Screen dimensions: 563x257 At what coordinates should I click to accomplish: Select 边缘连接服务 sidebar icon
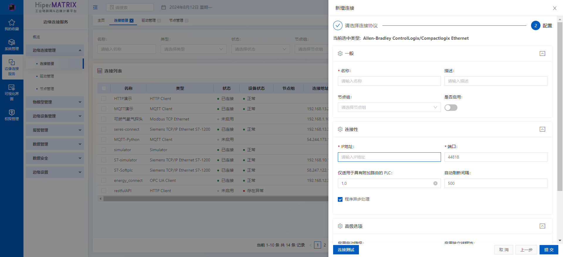click(x=12, y=62)
